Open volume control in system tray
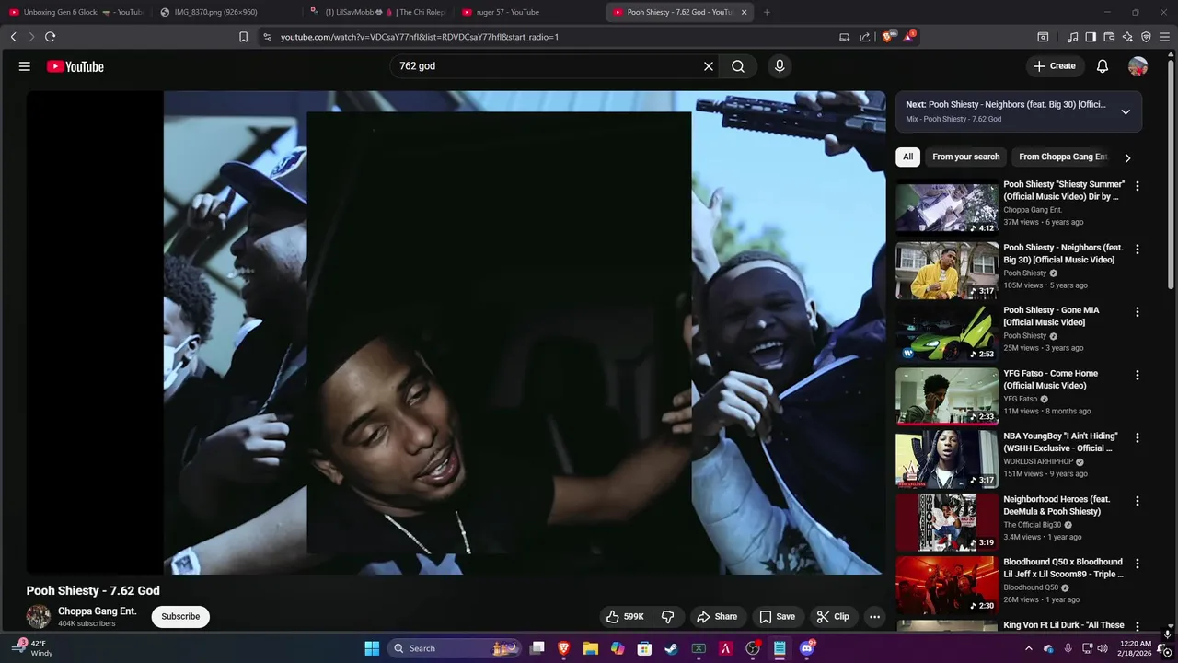Image resolution: width=1178 pixels, height=663 pixels. 1103,648
